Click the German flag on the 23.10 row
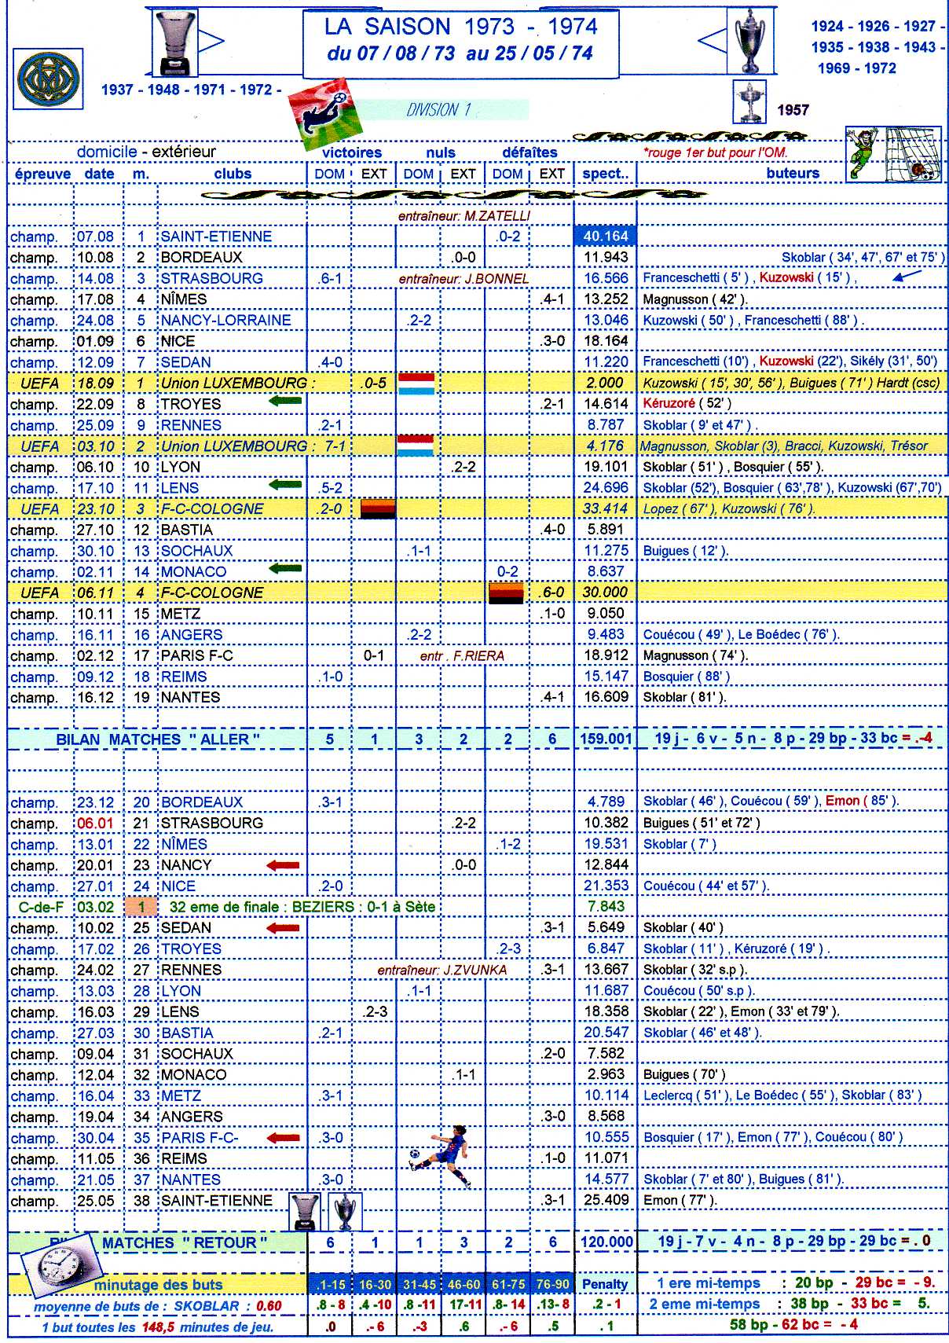Image resolution: width=949 pixels, height=1343 pixels. pos(377,509)
